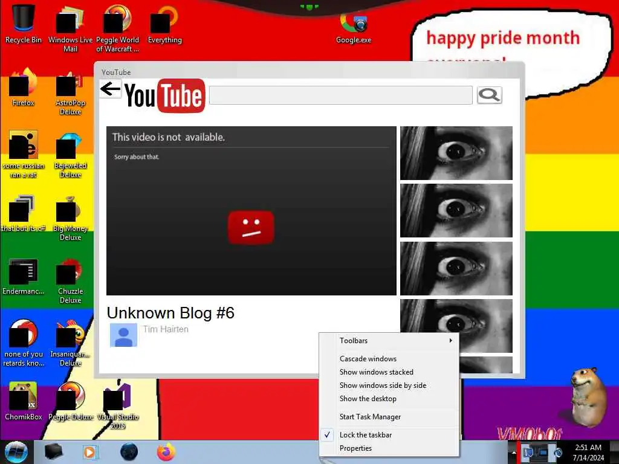This screenshot has height=464, width=619.
Task: Open the third eye video thumbnail
Action: (x=456, y=268)
